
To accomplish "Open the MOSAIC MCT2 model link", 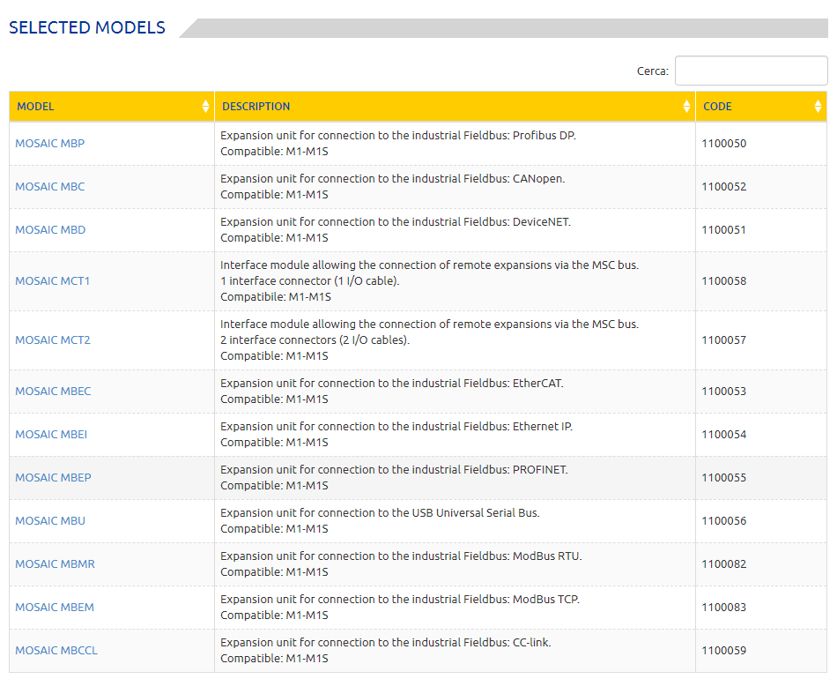I will click(53, 340).
